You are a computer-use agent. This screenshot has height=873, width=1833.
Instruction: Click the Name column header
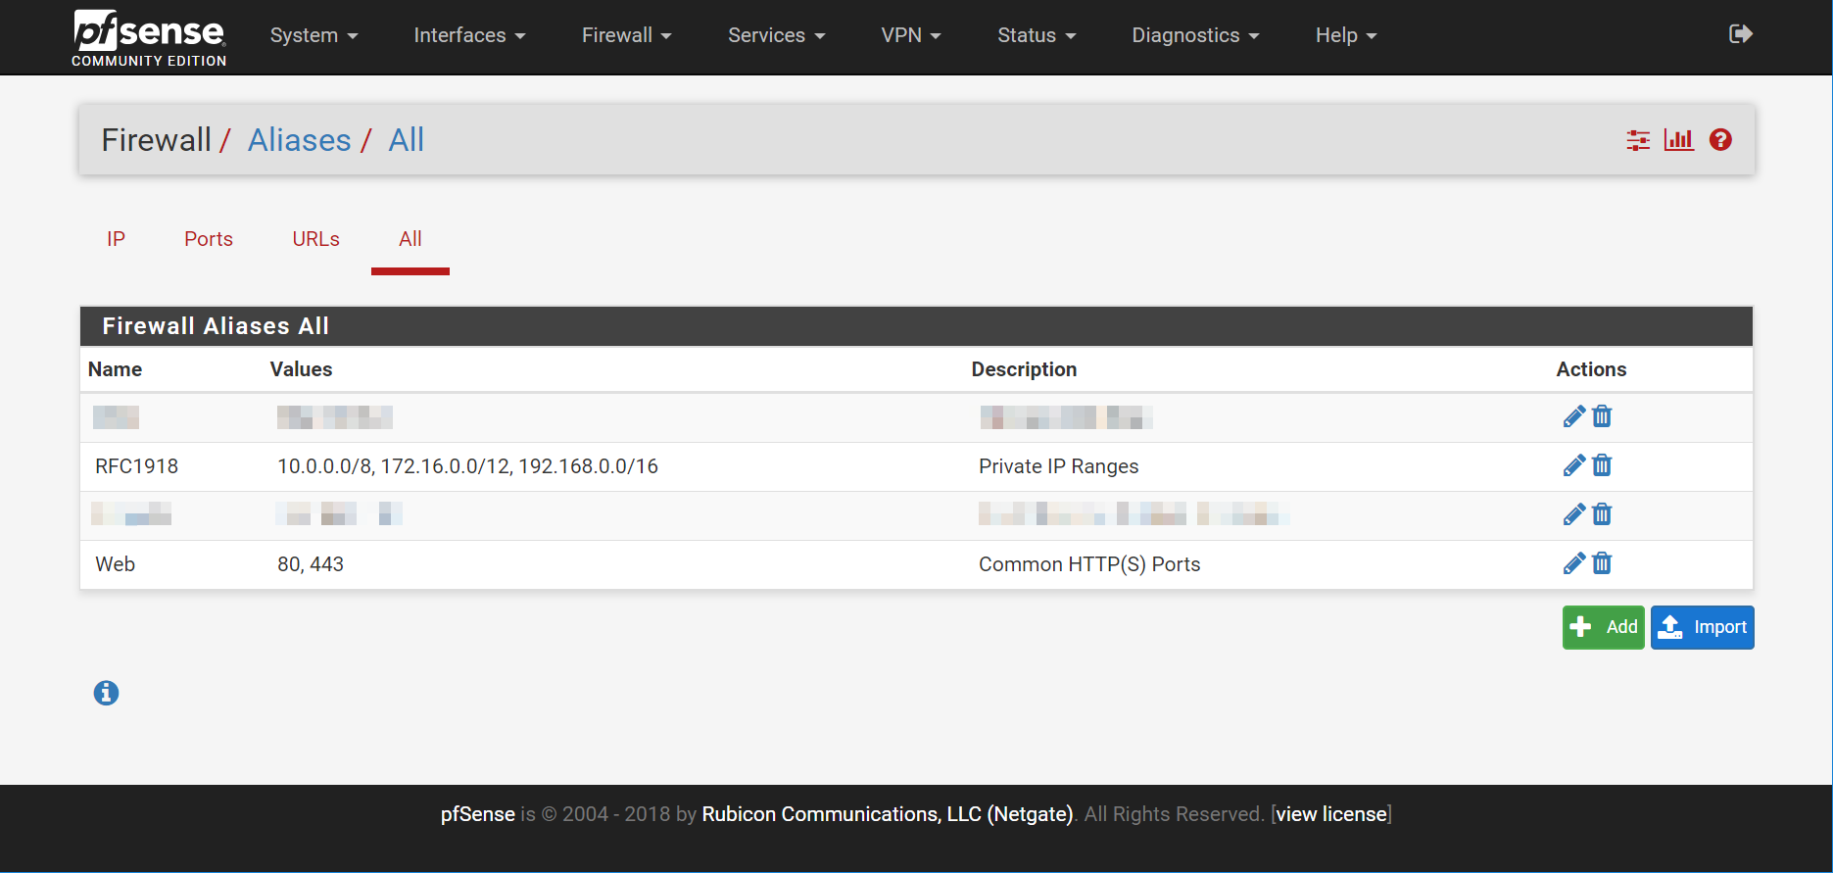click(x=115, y=369)
